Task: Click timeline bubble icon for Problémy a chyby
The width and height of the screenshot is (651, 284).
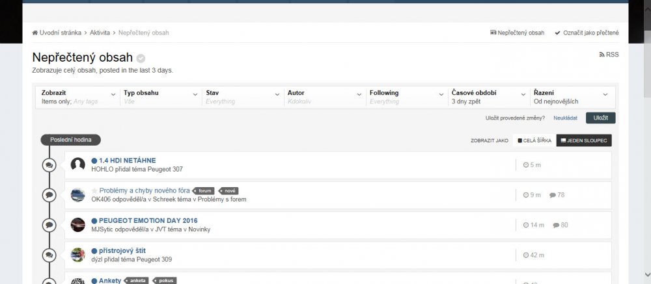Action: pyautogui.click(x=49, y=195)
